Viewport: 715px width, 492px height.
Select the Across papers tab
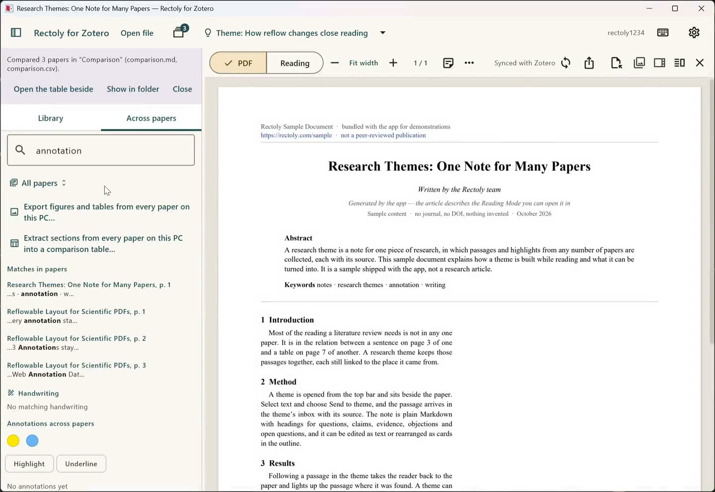pos(151,118)
